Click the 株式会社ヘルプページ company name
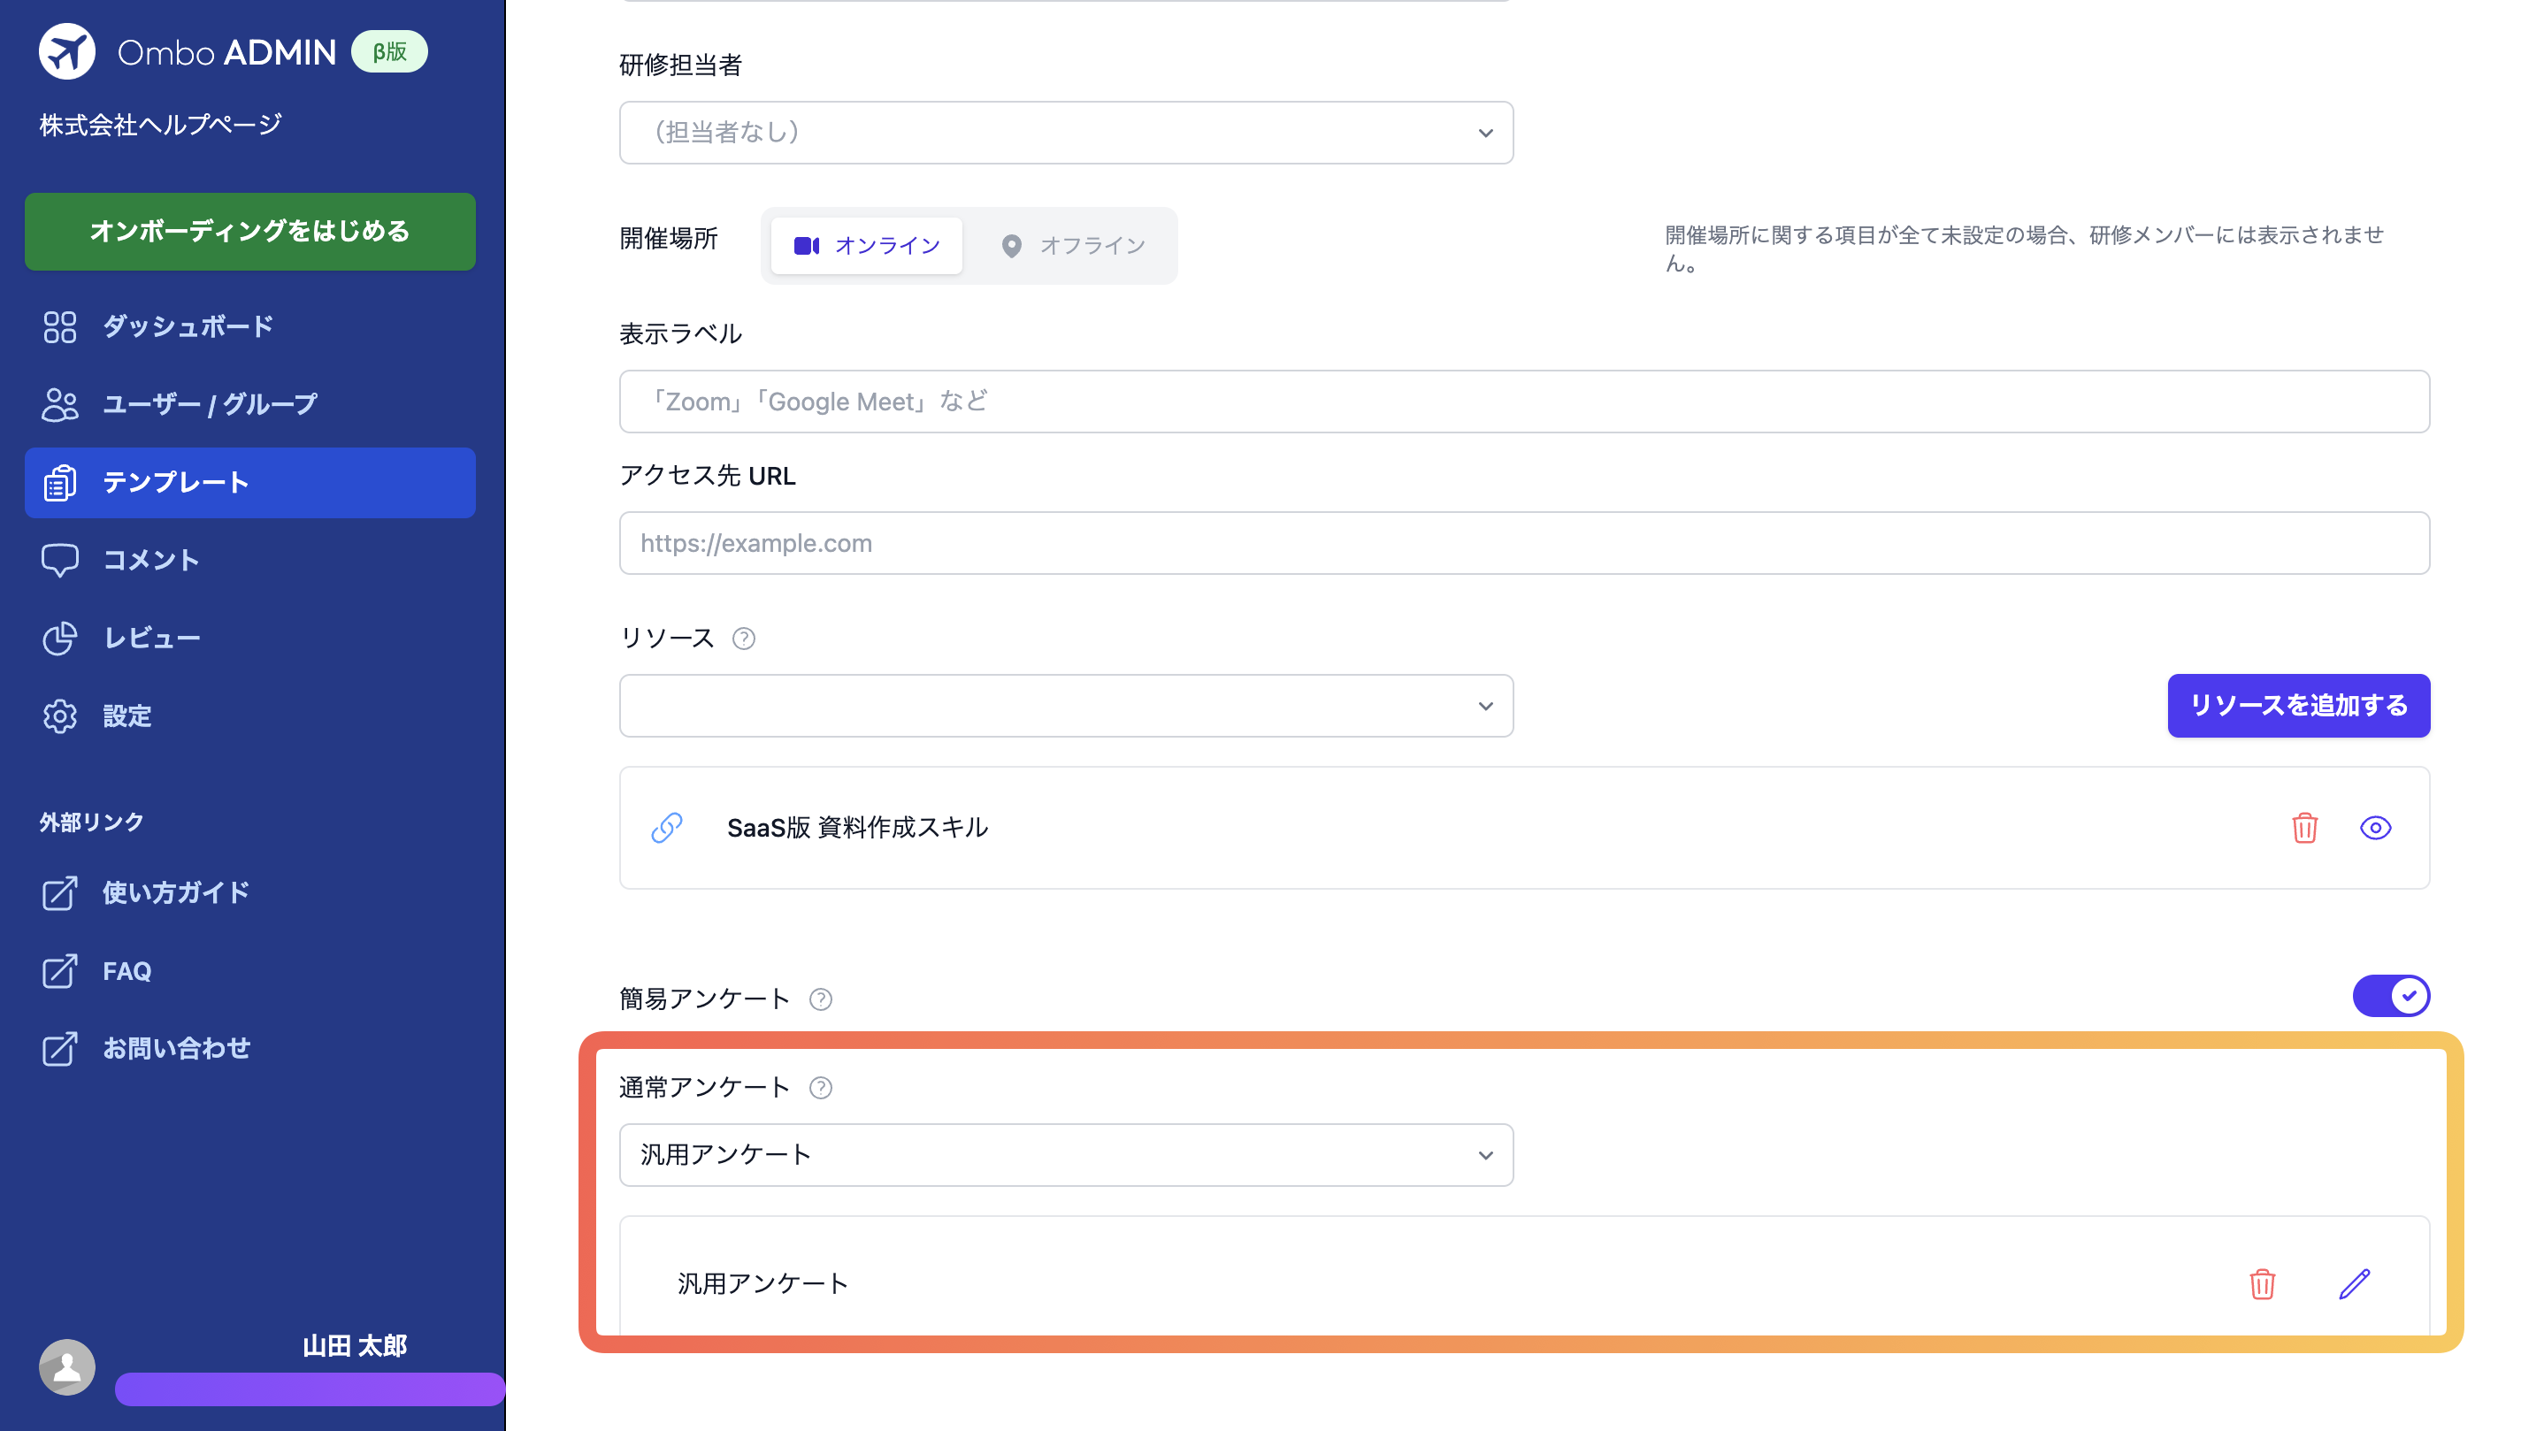This screenshot has width=2544, height=1431. 161,125
